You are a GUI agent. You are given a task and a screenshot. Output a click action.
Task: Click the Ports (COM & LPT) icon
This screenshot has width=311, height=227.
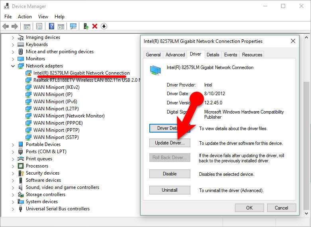(21, 152)
